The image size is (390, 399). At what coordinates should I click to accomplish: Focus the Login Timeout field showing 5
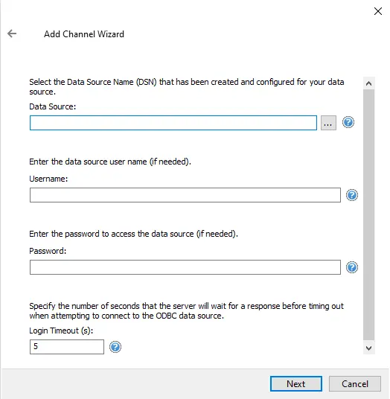(x=67, y=347)
